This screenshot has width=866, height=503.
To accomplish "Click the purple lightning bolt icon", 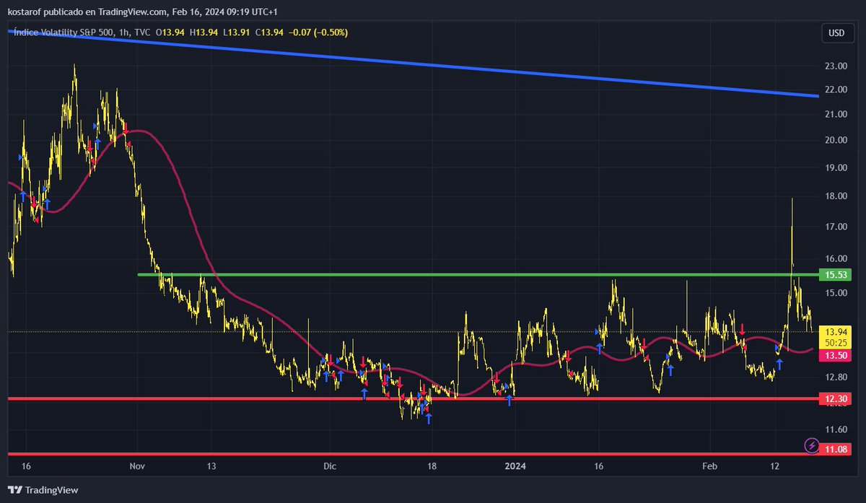I will [812, 445].
